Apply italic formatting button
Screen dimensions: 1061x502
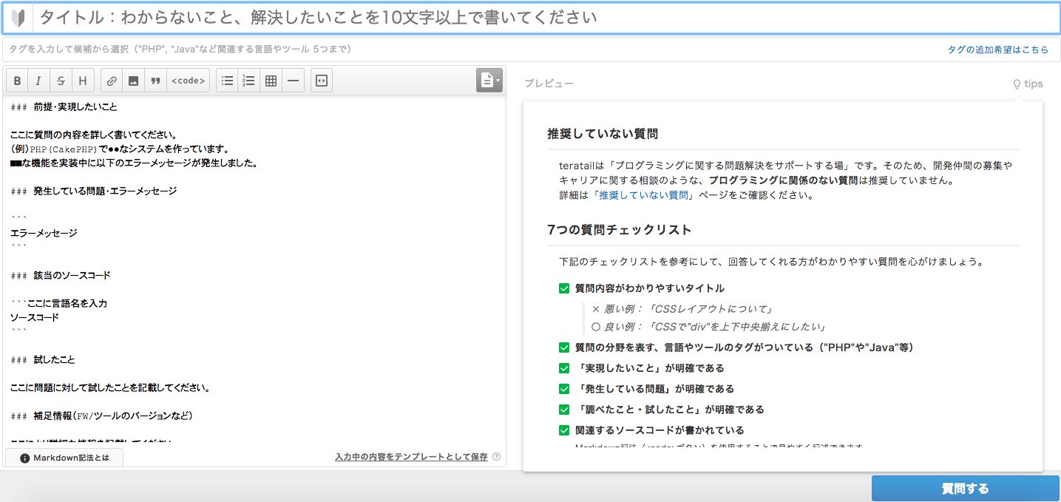[38, 81]
